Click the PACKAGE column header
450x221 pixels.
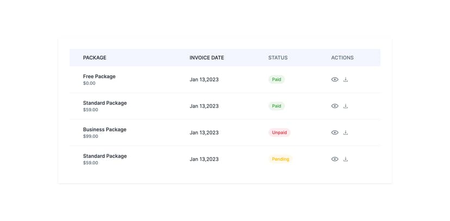95,58
